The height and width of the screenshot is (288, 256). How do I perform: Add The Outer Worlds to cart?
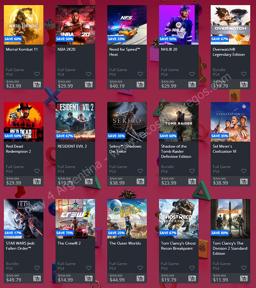click(x=140, y=278)
